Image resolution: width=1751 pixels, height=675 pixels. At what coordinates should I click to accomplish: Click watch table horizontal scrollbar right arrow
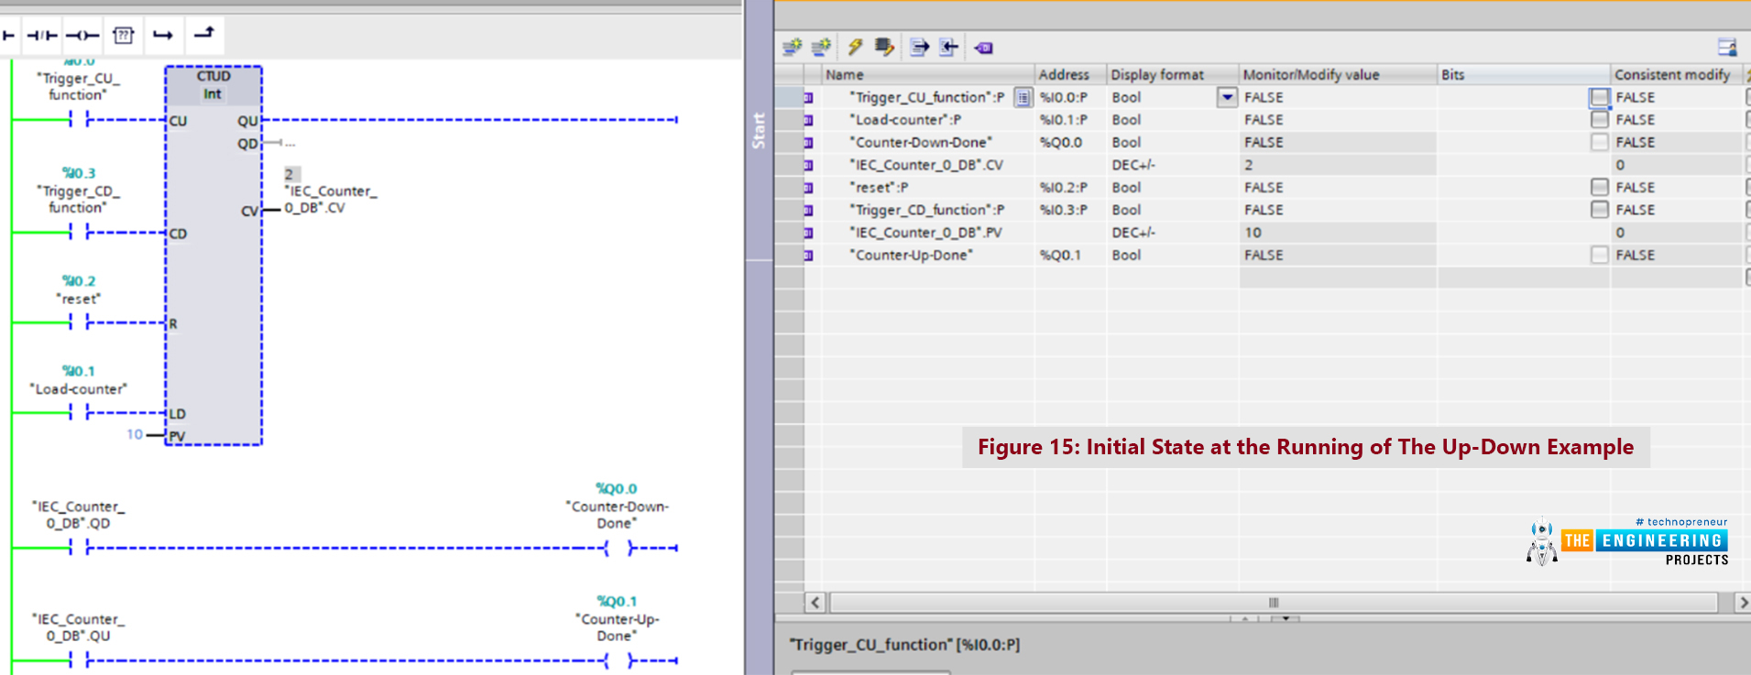pos(1743,602)
